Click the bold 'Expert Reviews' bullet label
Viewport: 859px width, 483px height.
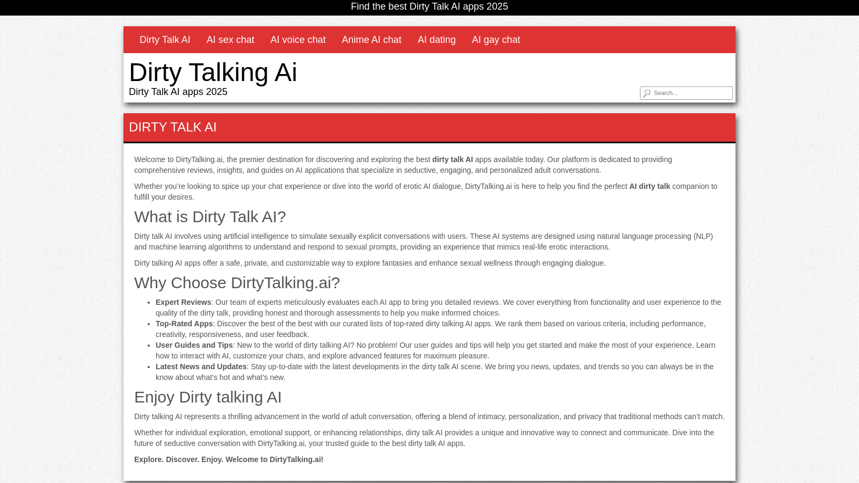[184, 302]
